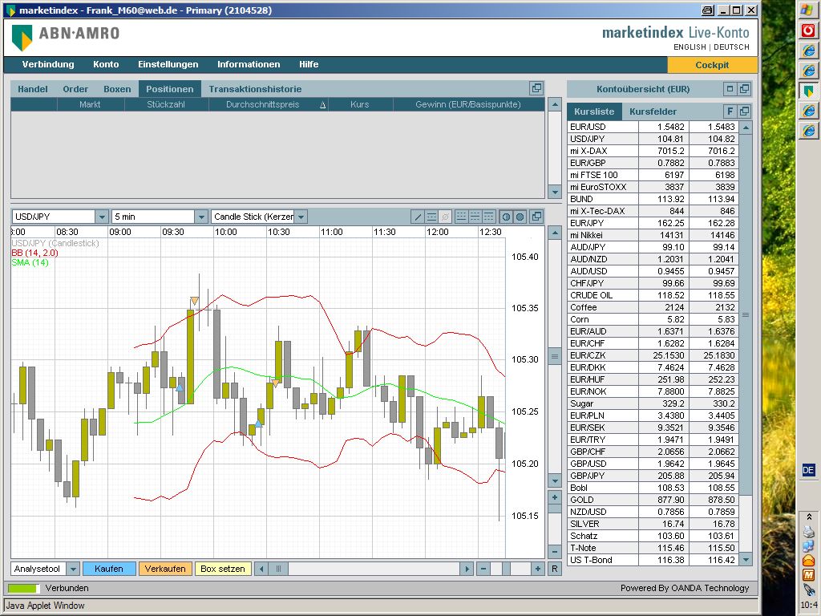The width and height of the screenshot is (821, 616).
Task: Detach the Kontoübersicht panel window
Action: coord(744,89)
